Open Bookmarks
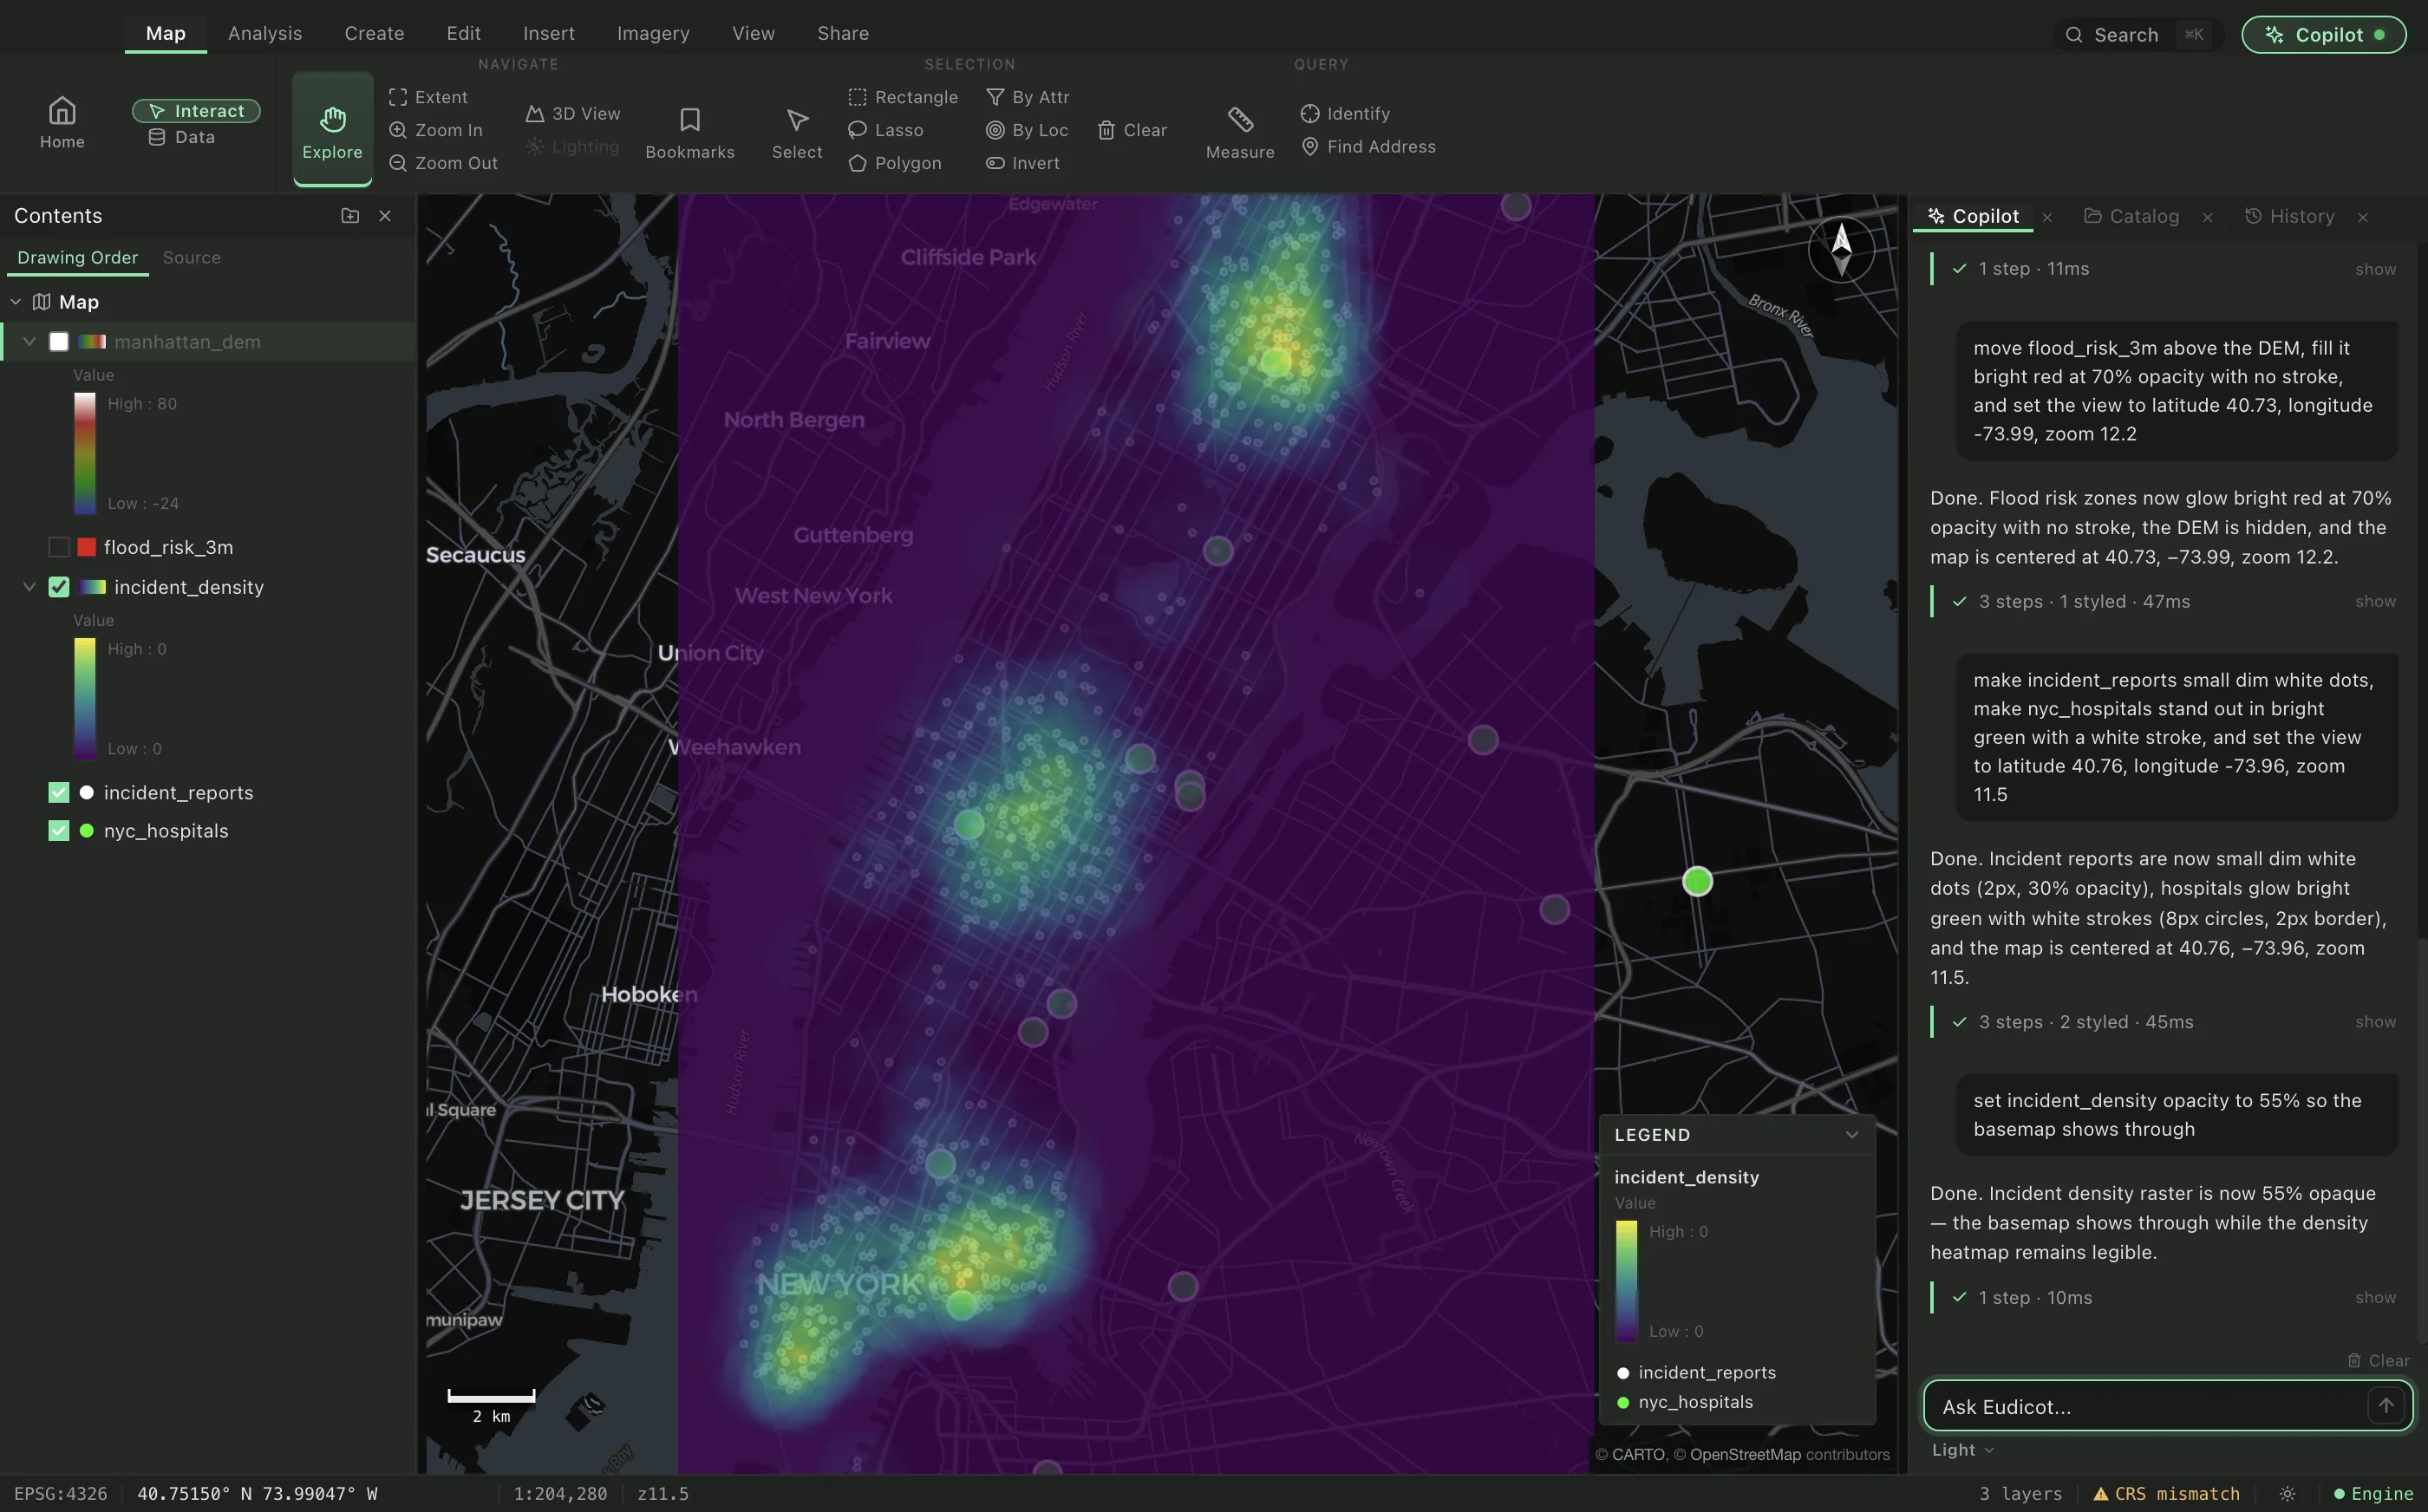 click(x=690, y=133)
